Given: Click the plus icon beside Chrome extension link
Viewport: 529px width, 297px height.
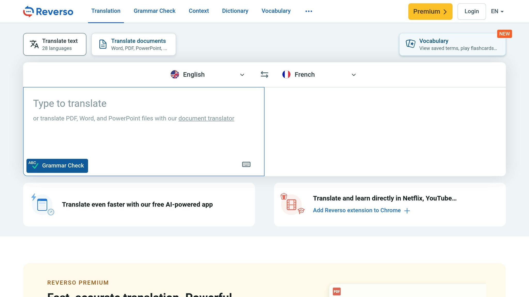Looking at the screenshot, I should (407, 211).
